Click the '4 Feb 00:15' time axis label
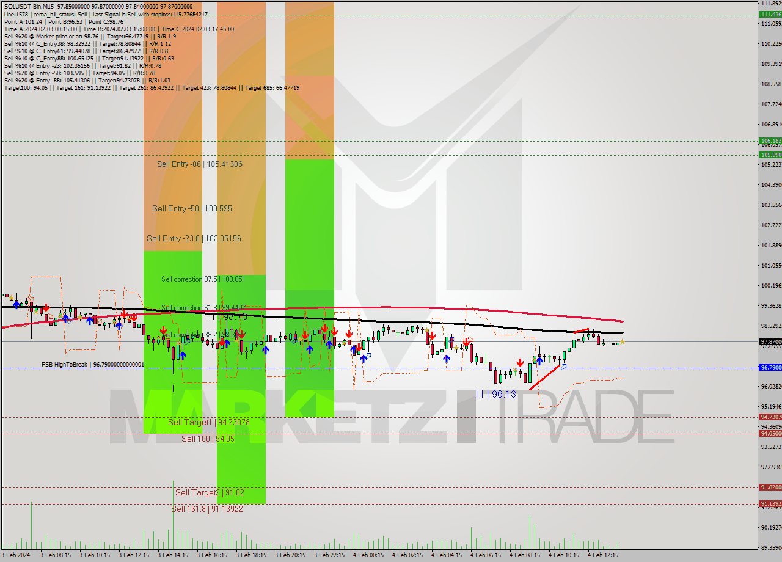782x562 pixels. (x=368, y=555)
